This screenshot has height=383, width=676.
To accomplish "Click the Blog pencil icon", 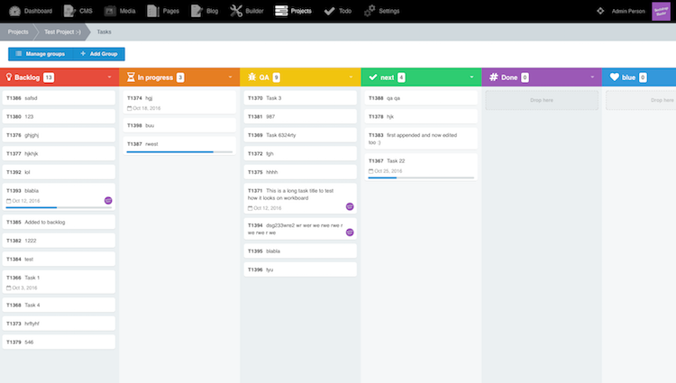I will coord(196,11).
